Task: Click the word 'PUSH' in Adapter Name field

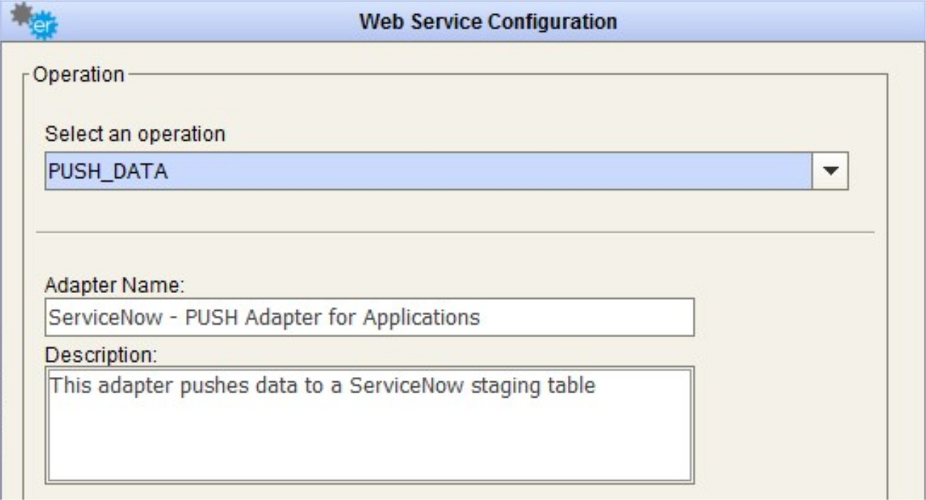Action: (211, 317)
